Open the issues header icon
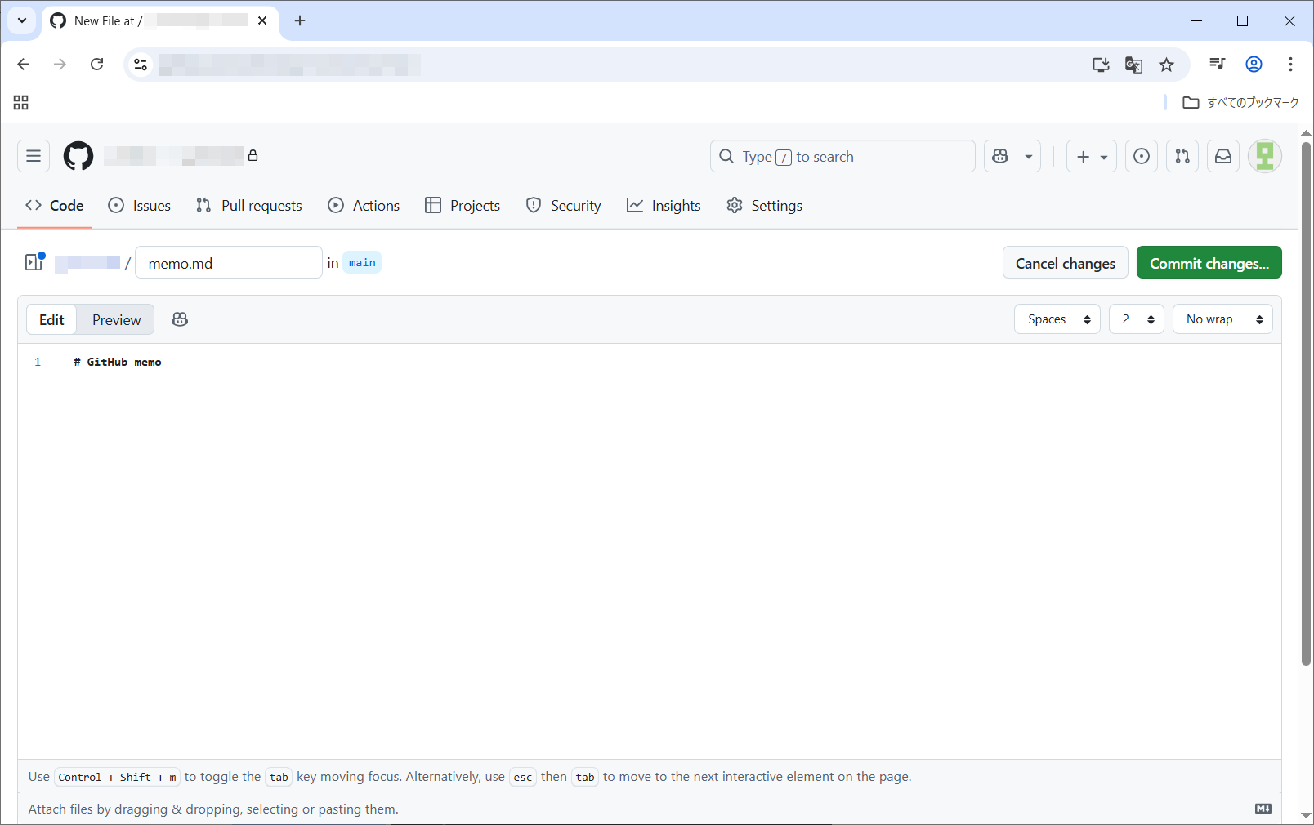This screenshot has width=1314, height=825. click(1142, 156)
